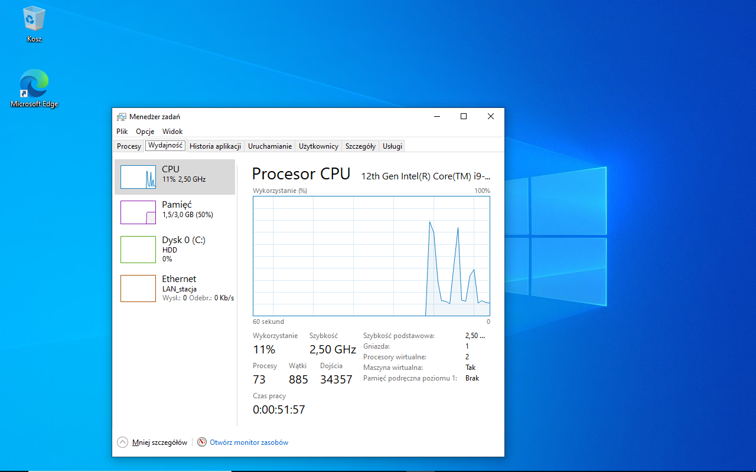Open the Plik menu
The width and height of the screenshot is (756, 472).
(x=122, y=132)
